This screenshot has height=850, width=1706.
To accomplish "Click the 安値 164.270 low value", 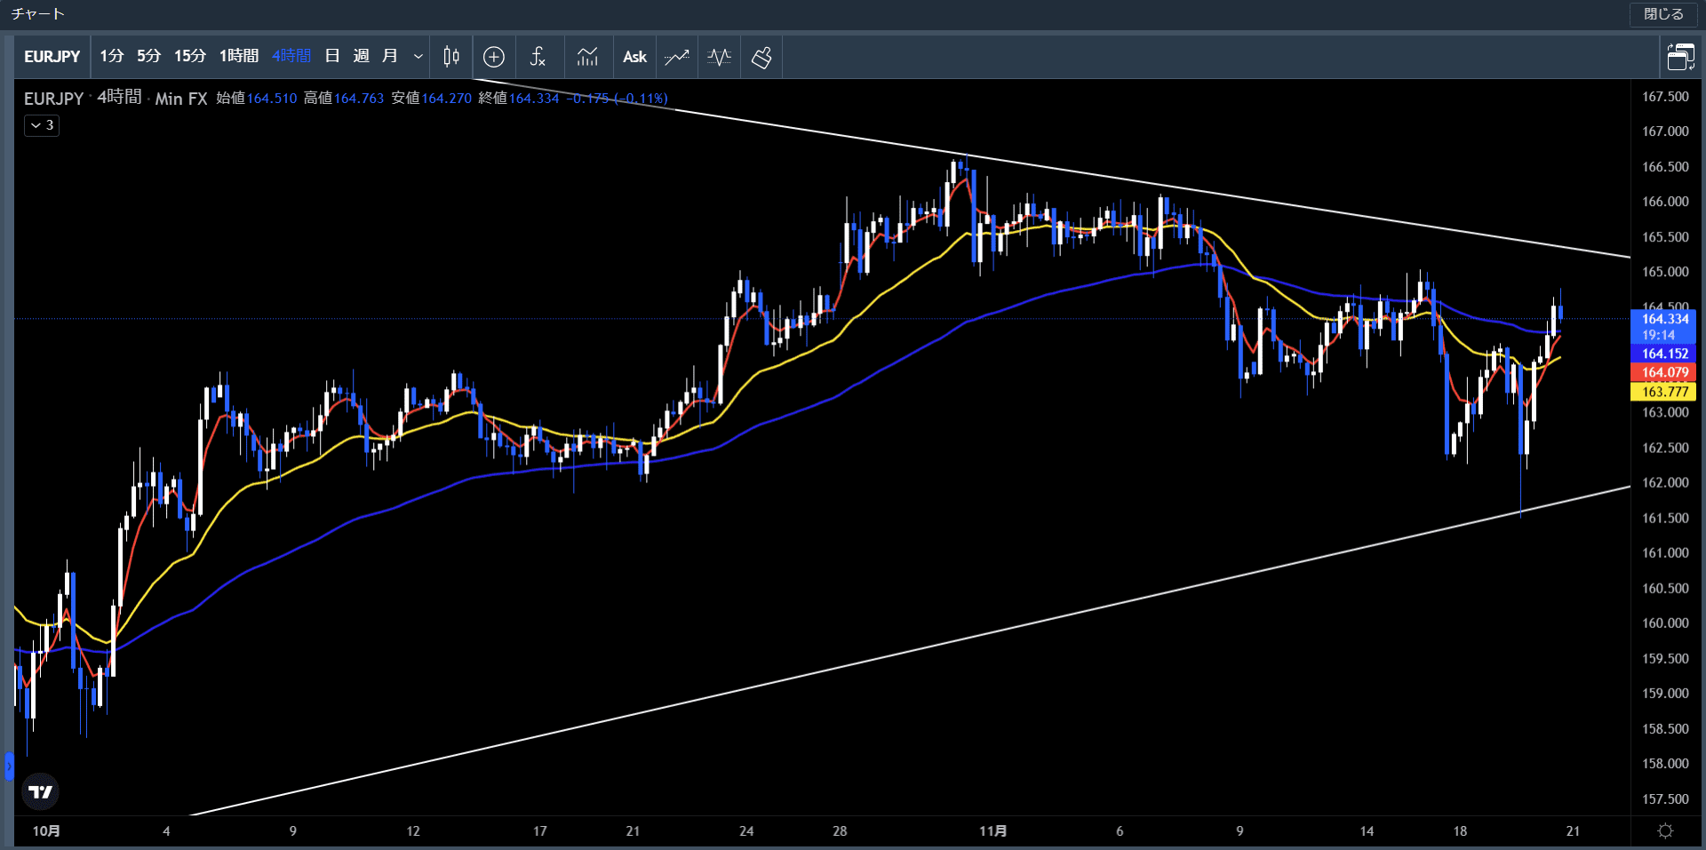I will tap(431, 99).
